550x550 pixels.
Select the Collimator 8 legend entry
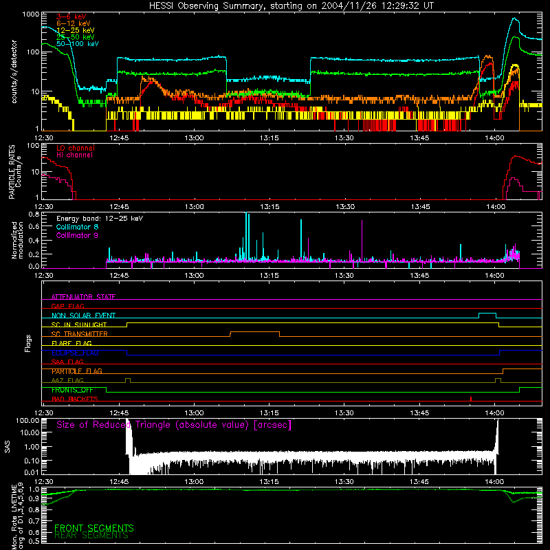tap(77, 227)
